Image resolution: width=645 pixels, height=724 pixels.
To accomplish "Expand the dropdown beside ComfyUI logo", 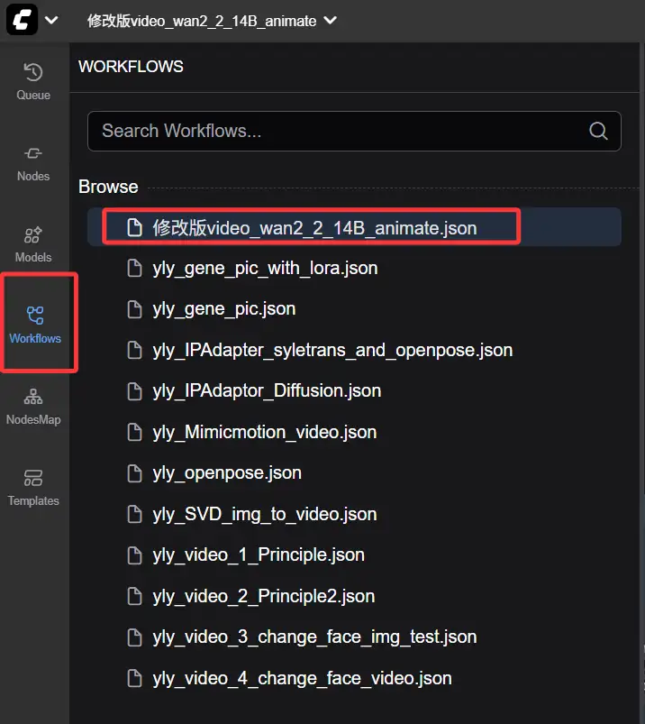I will 51,21.
